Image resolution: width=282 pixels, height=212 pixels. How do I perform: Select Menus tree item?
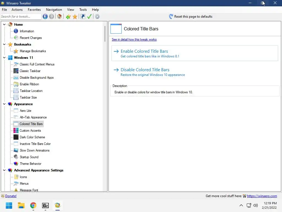[24, 184]
